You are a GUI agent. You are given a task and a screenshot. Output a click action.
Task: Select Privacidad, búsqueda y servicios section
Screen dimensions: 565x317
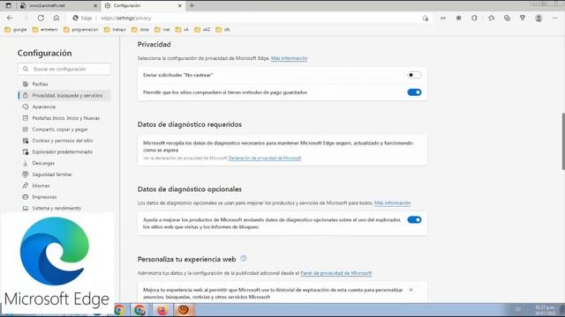[x=64, y=95]
